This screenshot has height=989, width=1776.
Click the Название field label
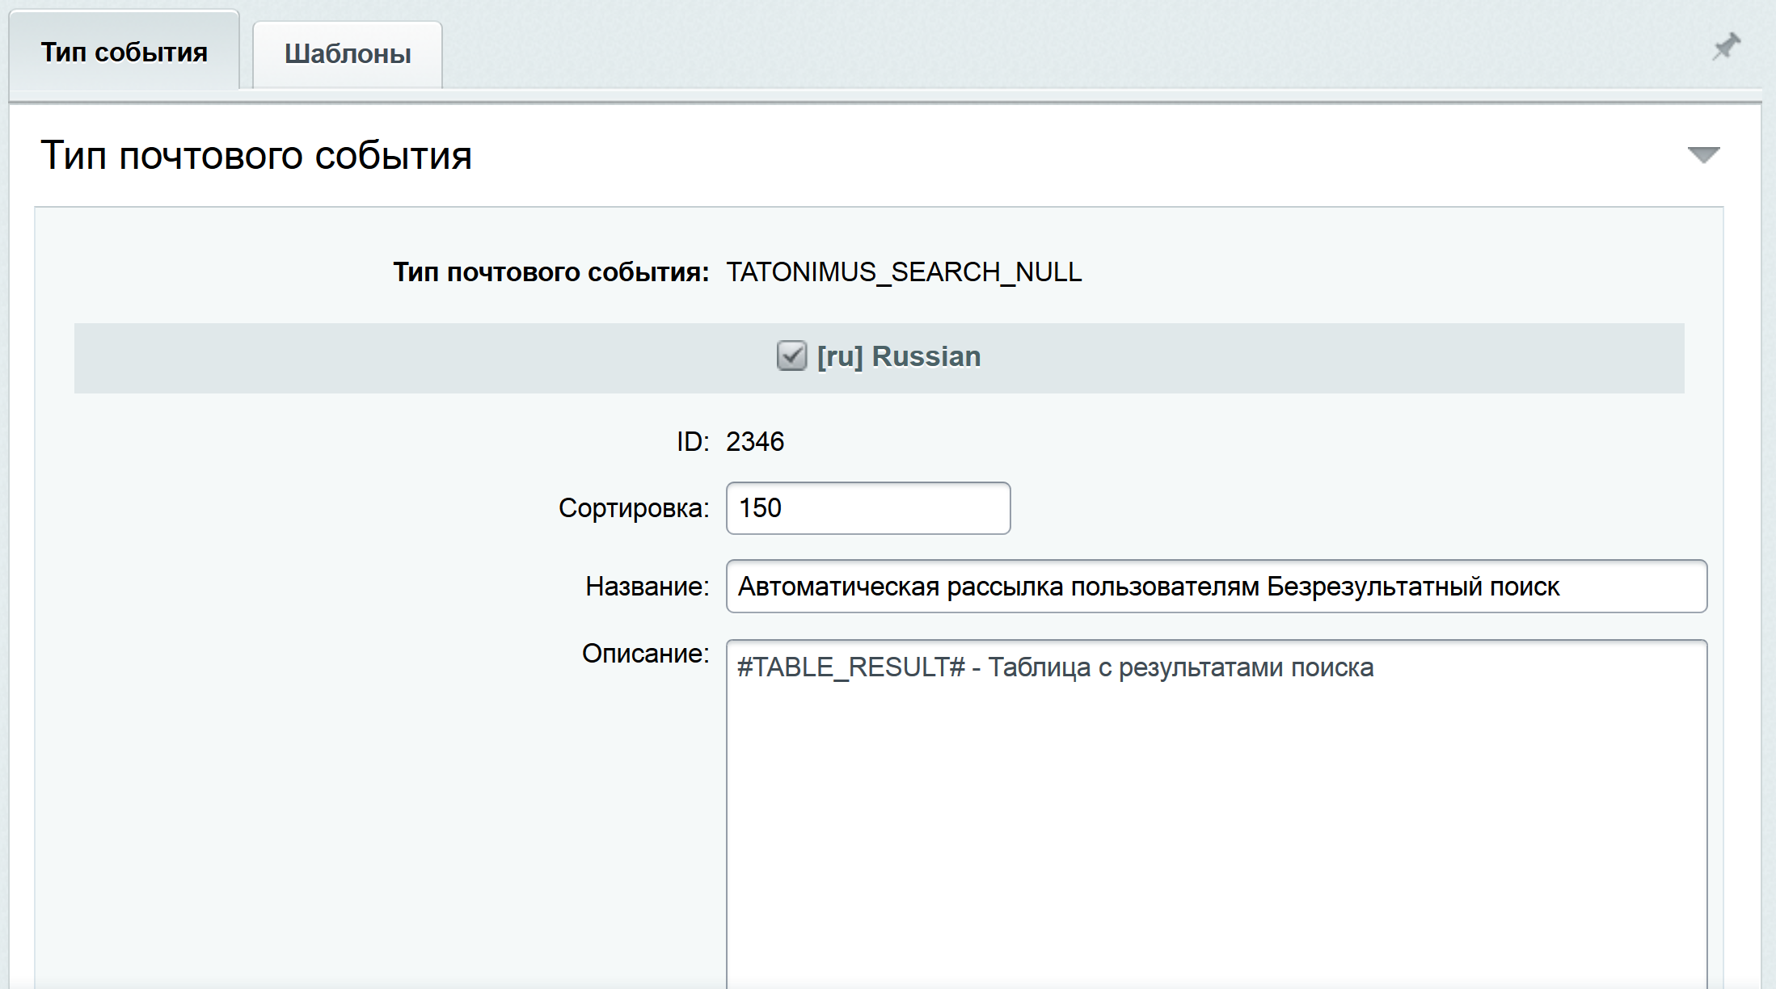click(647, 587)
